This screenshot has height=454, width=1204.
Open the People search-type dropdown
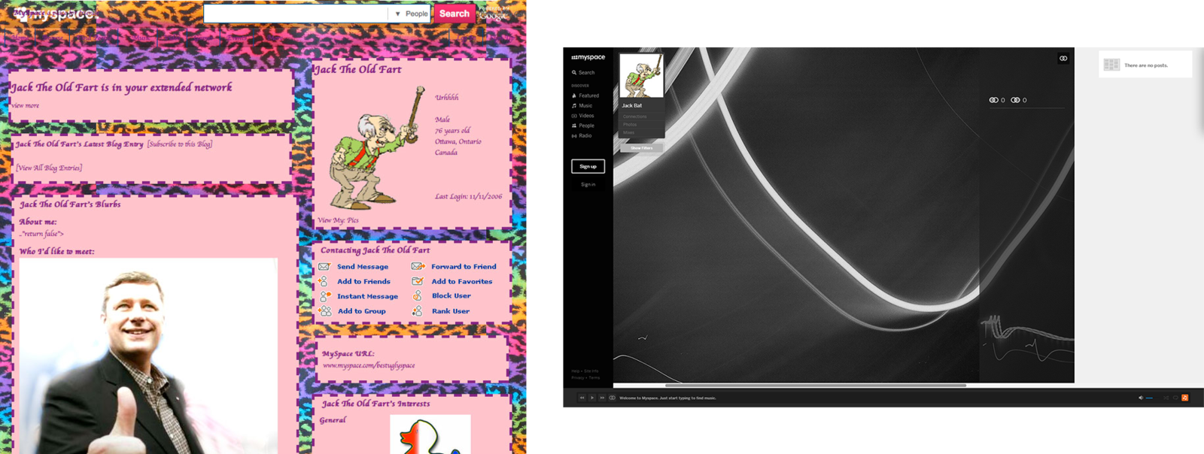point(410,14)
